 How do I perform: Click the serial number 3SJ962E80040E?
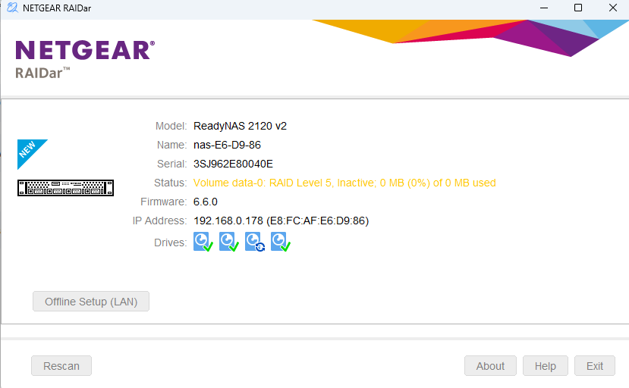[x=233, y=164]
